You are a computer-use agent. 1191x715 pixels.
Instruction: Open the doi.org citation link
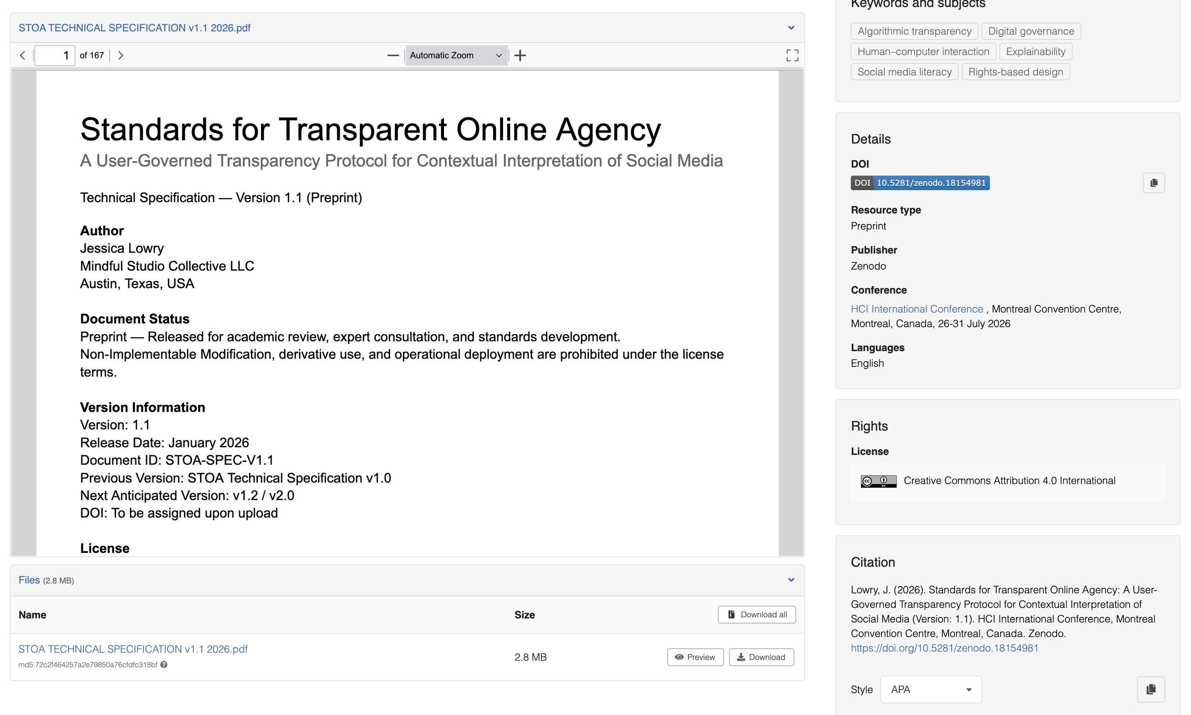944,648
